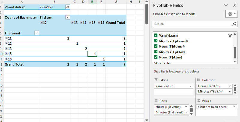Screen dimensions: 240x122
Task: Click the Rows area scroll up arrow
Action: click(x=191, y=106)
